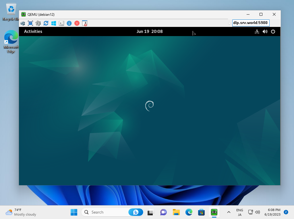
Task: Open the special keys keyboard icon
Action: (61, 23)
